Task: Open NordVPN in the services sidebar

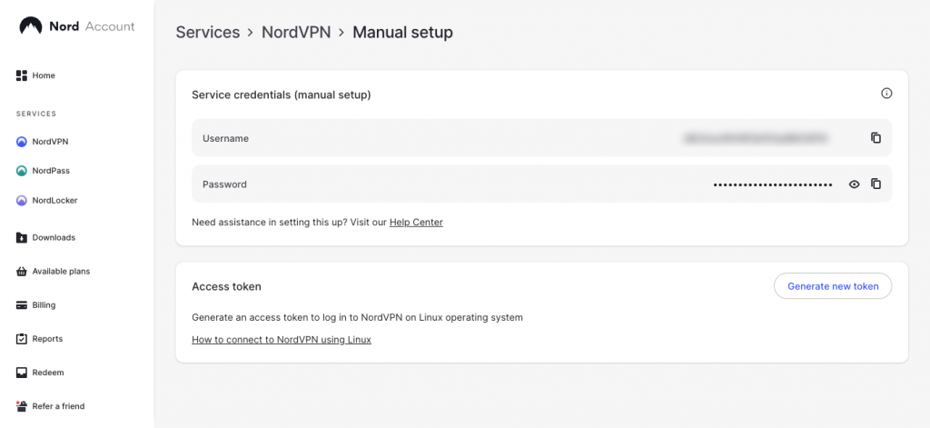Action: (x=50, y=142)
